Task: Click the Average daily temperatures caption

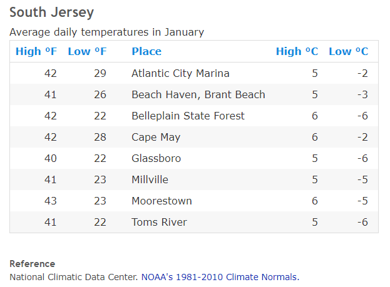Action: click(x=106, y=32)
